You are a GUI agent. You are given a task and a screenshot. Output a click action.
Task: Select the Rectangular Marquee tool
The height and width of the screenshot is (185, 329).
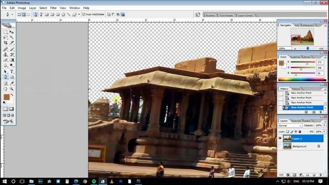coord(6,32)
